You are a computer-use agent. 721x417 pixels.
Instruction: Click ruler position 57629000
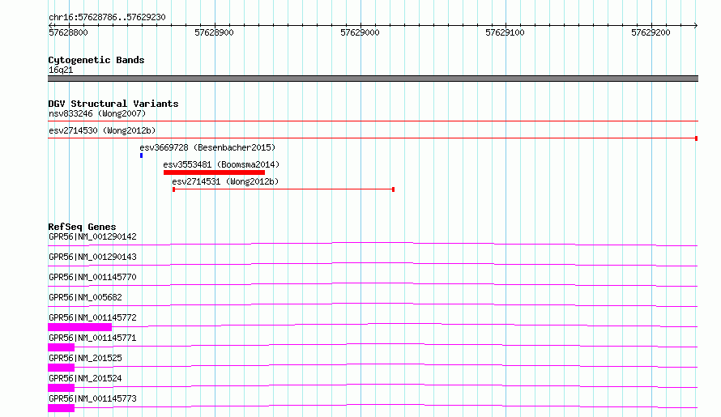[360, 32]
